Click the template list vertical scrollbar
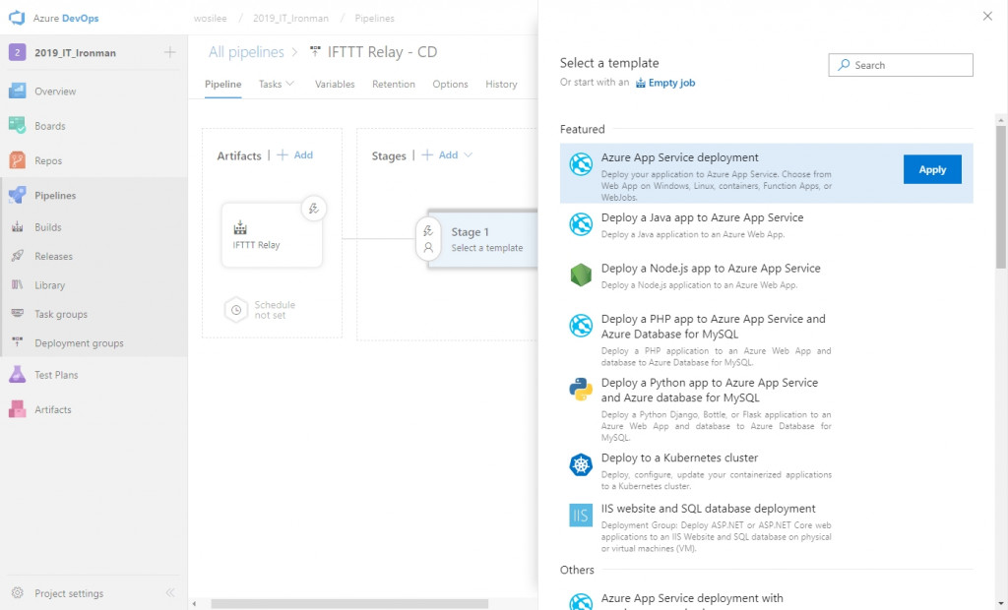Viewport: 1008px width, 610px height. point(1000,198)
